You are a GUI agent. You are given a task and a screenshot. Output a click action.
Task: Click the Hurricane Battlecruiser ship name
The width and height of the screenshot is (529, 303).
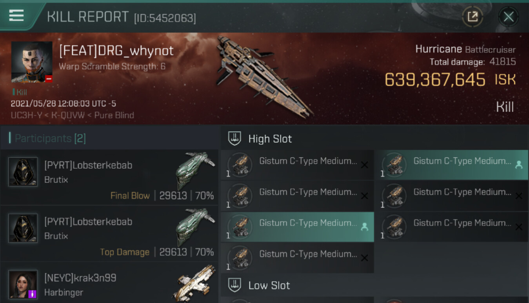465,49
